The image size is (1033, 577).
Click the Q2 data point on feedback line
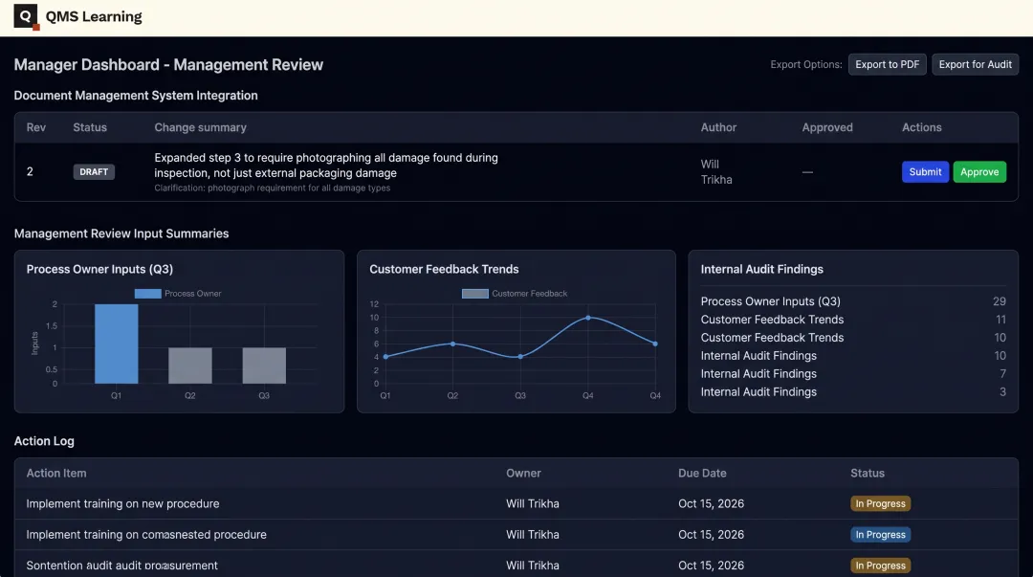(452, 344)
